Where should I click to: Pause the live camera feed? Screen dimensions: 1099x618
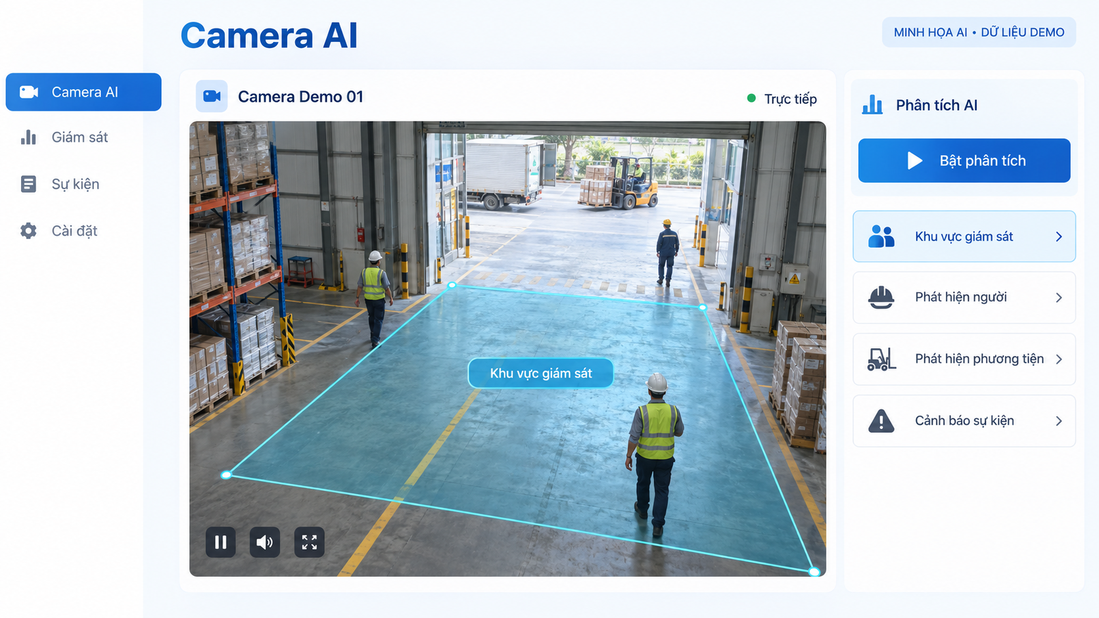pos(221,542)
